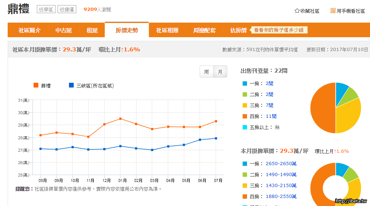This screenshot has width=370, height=206.
Task: Click the 看看你的房子值多少錢 tooltip banner
Action: (x=279, y=30)
